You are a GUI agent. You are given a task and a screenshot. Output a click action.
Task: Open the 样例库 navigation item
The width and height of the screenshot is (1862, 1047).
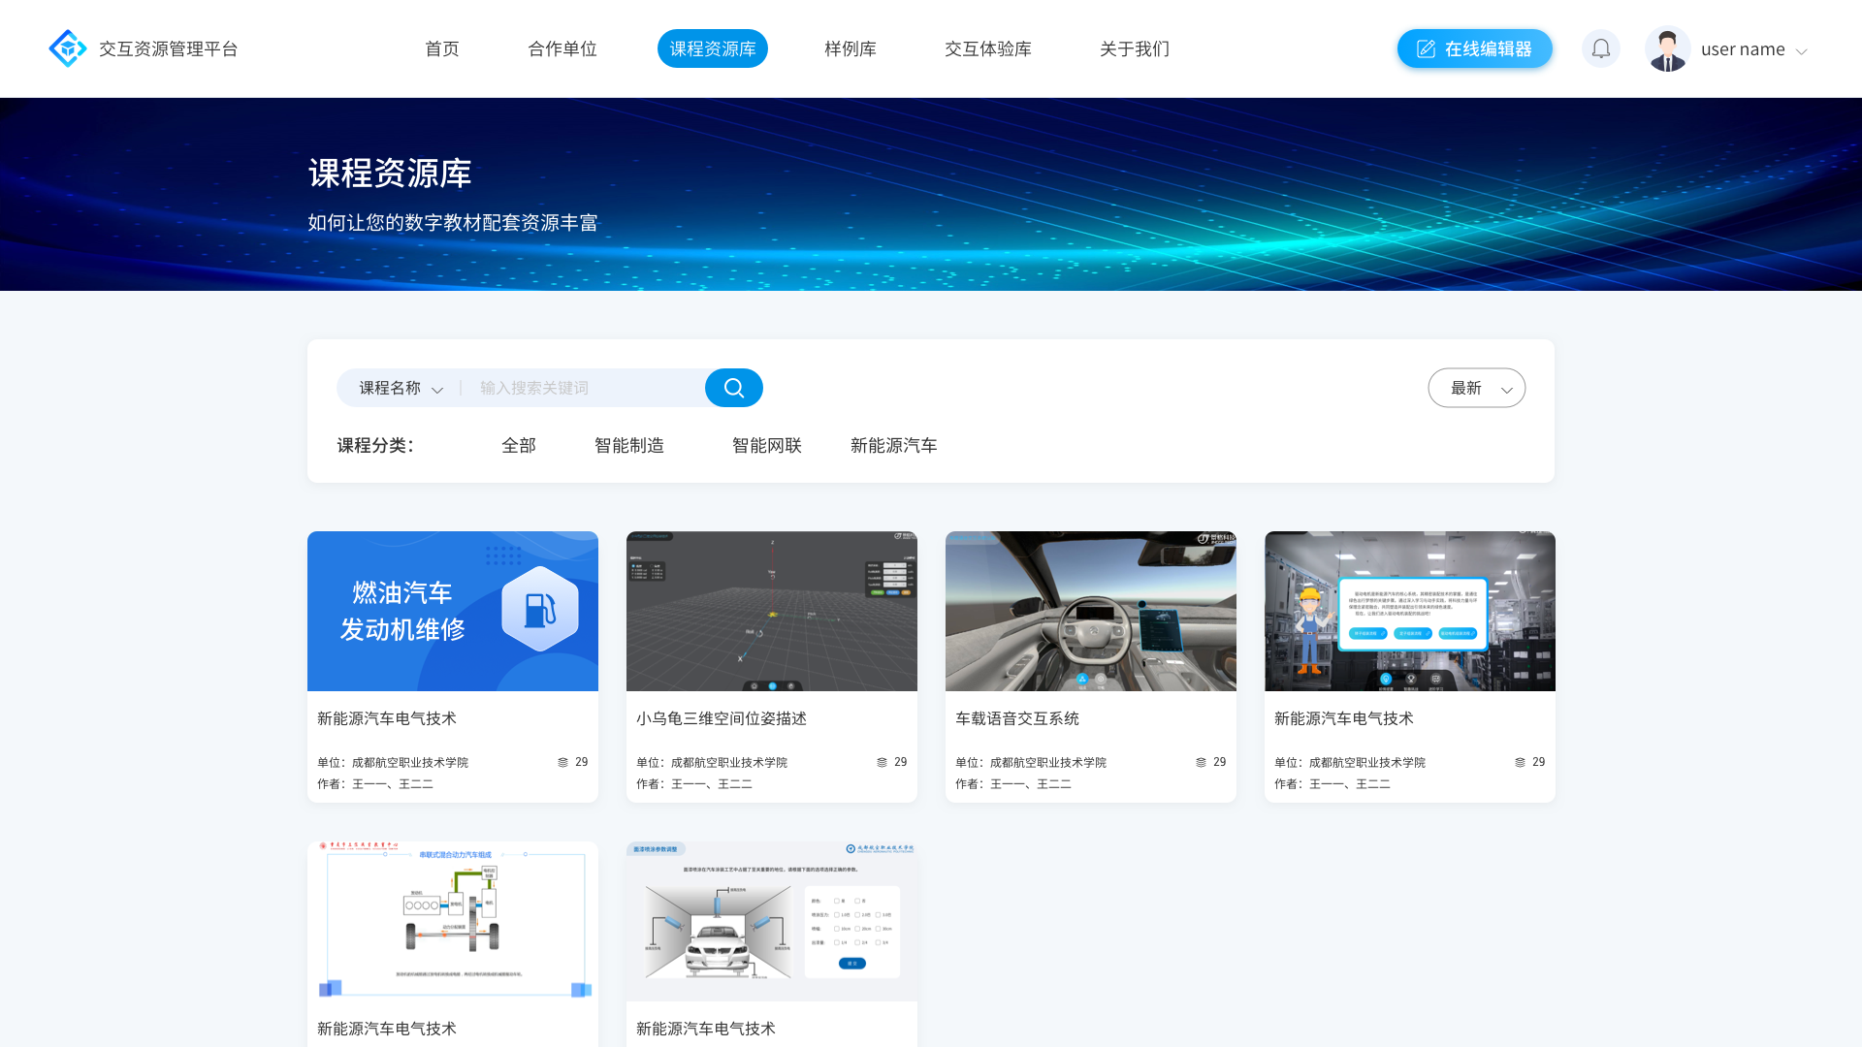click(850, 49)
